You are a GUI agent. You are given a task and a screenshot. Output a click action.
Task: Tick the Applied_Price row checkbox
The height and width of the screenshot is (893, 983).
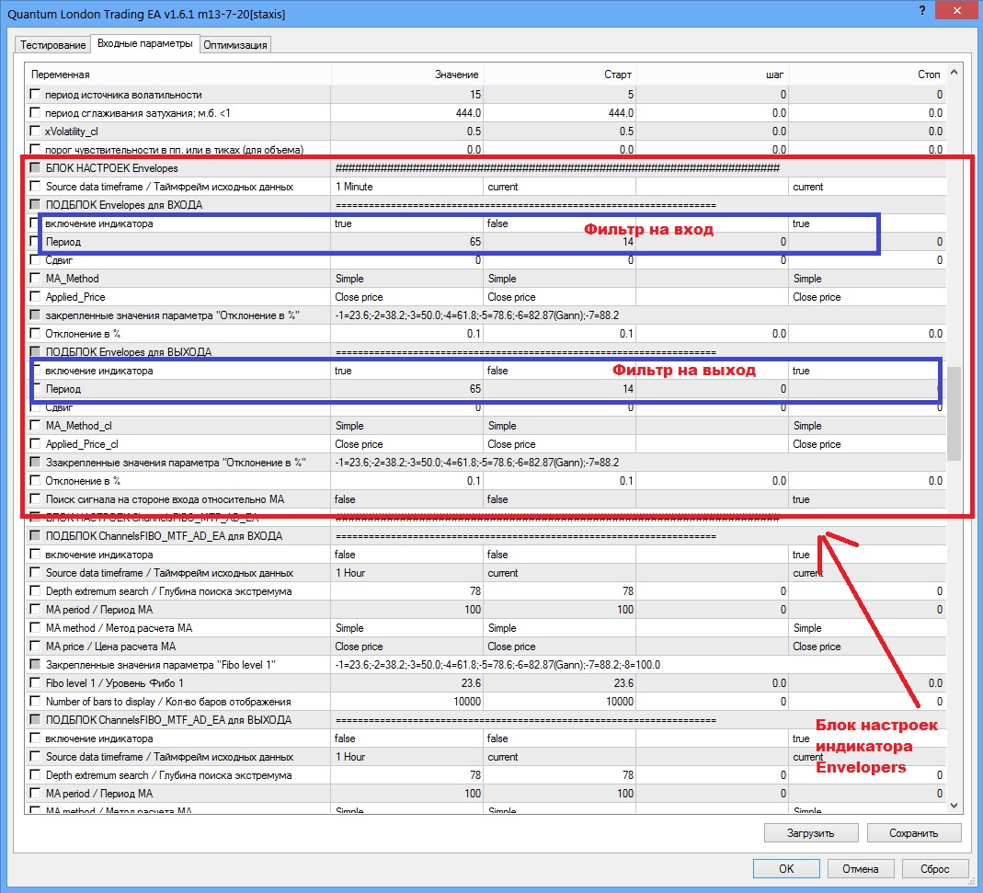click(x=35, y=296)
